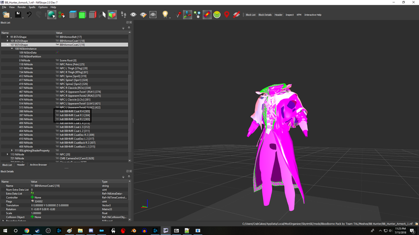Click green plus icon beside Collision Object

[x=32, y=217]
